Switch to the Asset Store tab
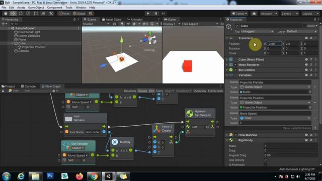322x181 pixels. coord(112,19)
